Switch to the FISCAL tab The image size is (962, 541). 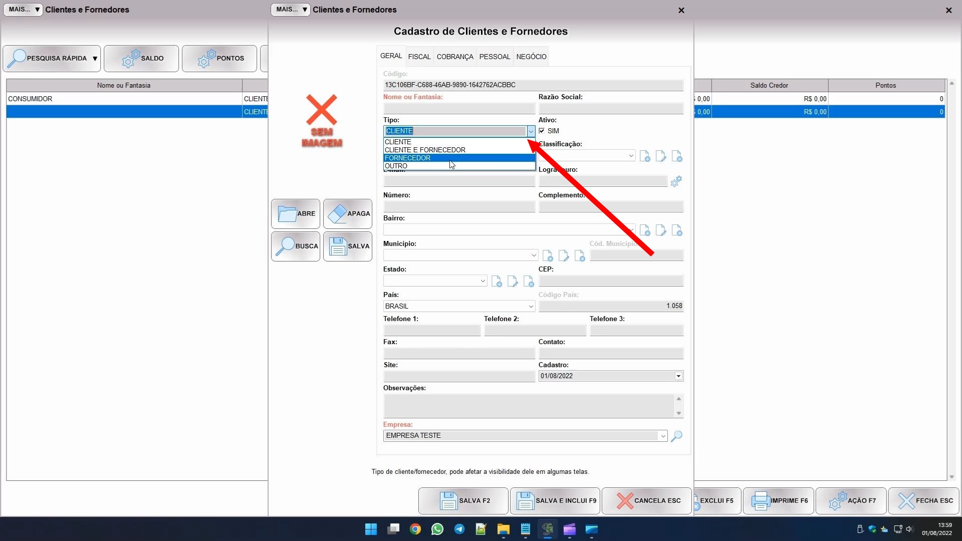[x=419, y=57]
